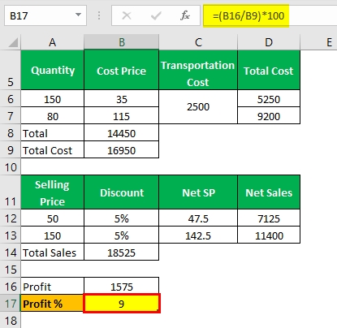Select column C header

[x=198, y=42]
